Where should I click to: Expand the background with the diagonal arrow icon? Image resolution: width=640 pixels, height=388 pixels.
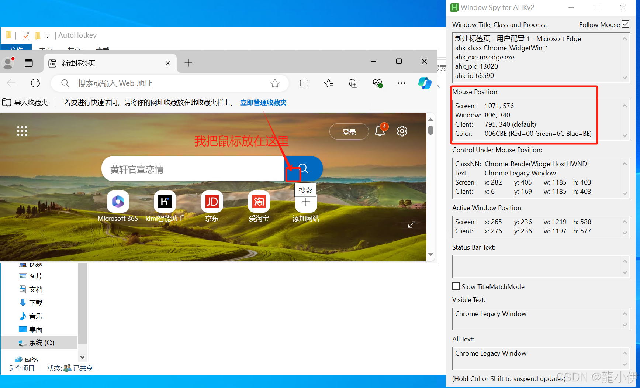412,224
